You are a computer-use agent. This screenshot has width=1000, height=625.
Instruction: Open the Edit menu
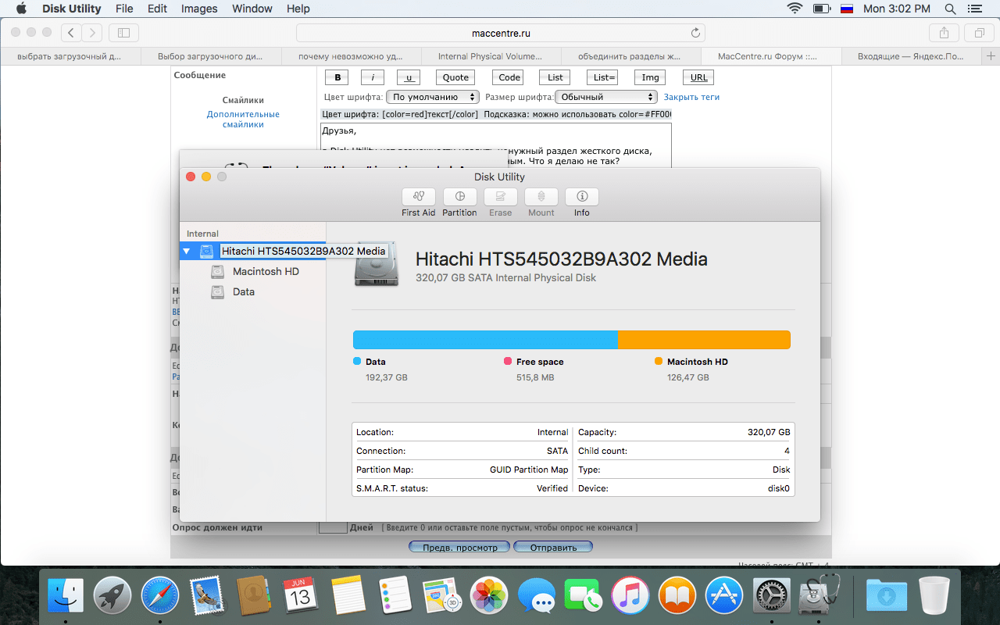click(157, 9)
